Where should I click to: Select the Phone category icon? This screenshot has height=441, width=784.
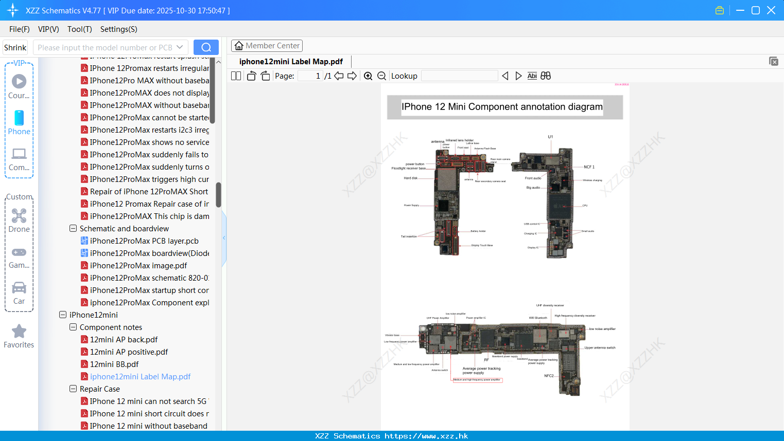[19, 123]
